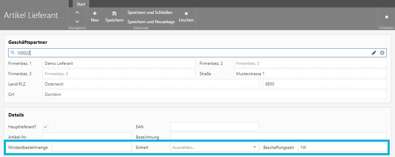This screenshot has width=395, height=157.
Task: Click the Artikel Lieferant title
Action: [31, 15]
